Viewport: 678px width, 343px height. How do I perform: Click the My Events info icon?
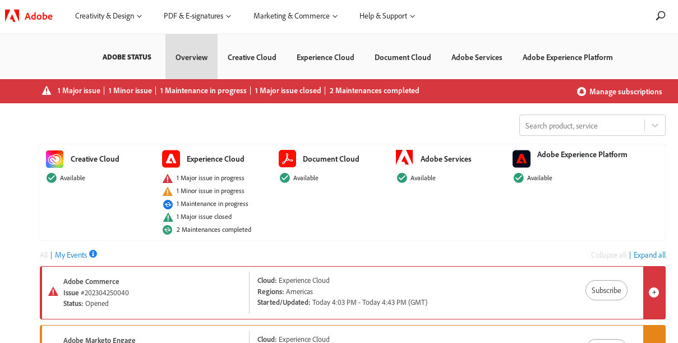(93, 254)
